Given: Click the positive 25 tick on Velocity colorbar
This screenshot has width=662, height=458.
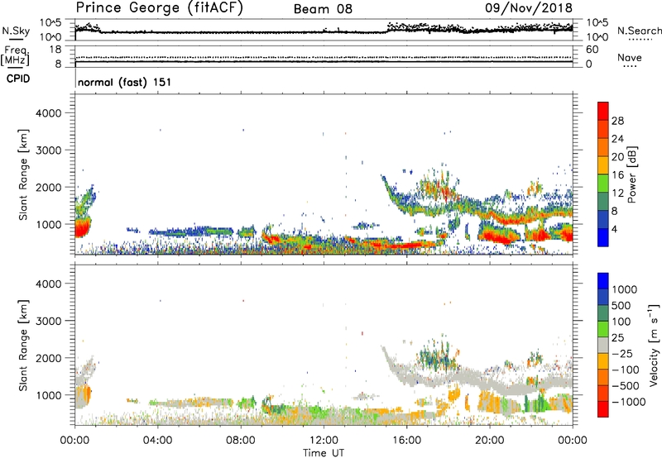Looking at the screenshot, I should point(618,337).
